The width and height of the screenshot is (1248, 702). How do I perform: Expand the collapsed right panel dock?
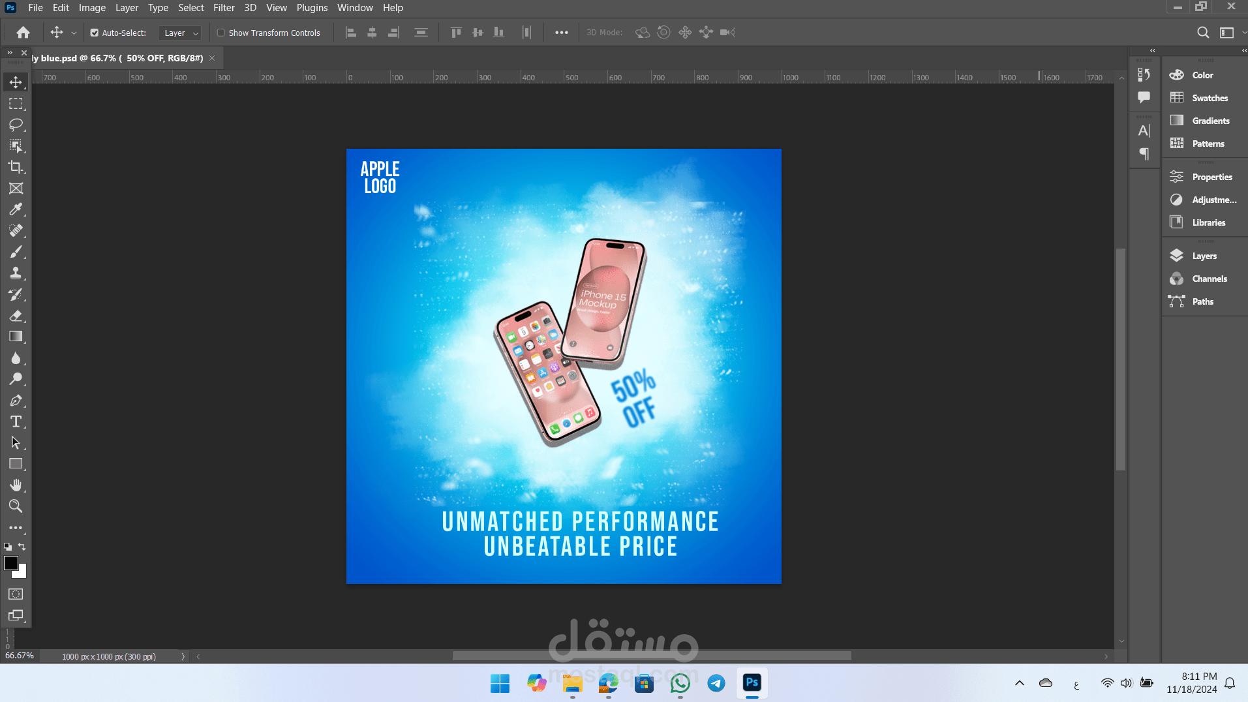[1244, 50]
